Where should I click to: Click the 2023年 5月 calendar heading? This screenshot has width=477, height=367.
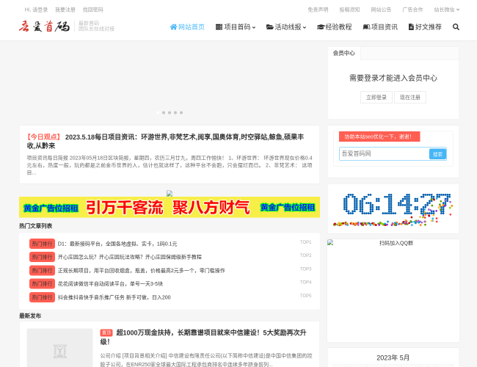393,358
